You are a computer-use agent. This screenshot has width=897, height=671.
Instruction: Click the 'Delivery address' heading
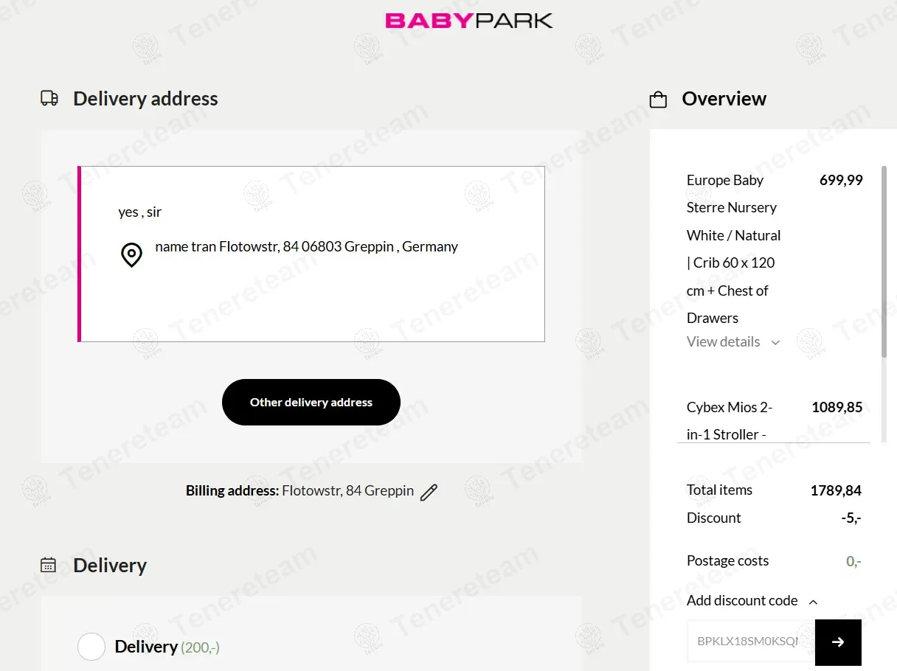pyautogui.click(x=145, y=99)
